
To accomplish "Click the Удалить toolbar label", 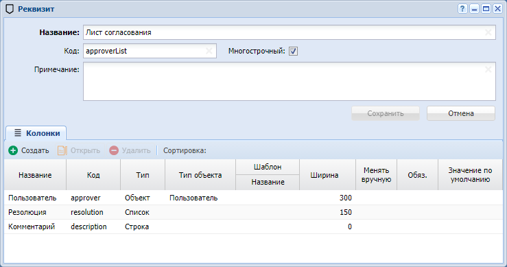I will (136, 150).
